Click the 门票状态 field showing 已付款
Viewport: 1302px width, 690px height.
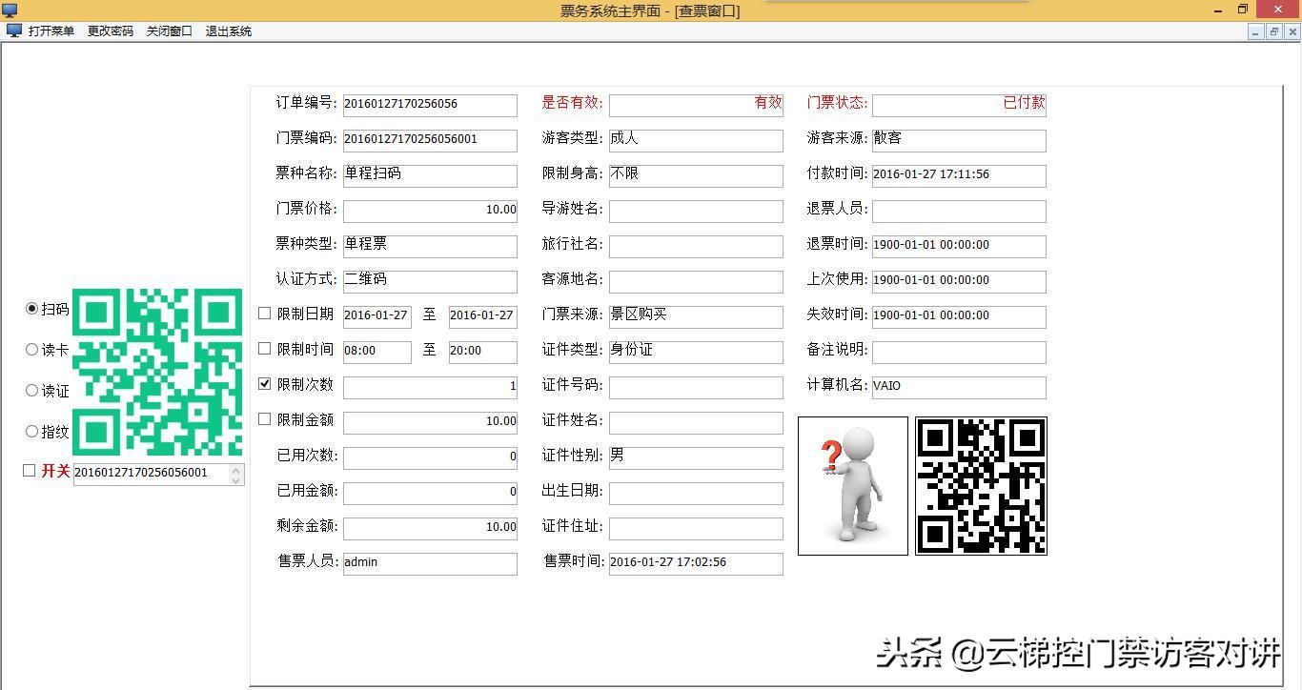point(959,105)
